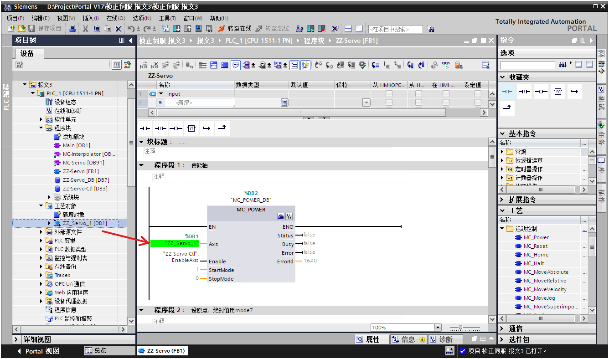Click the instruction search box under 选项
Image resolution: width=609 pixels, height=359 pixels.
point(527,65)
